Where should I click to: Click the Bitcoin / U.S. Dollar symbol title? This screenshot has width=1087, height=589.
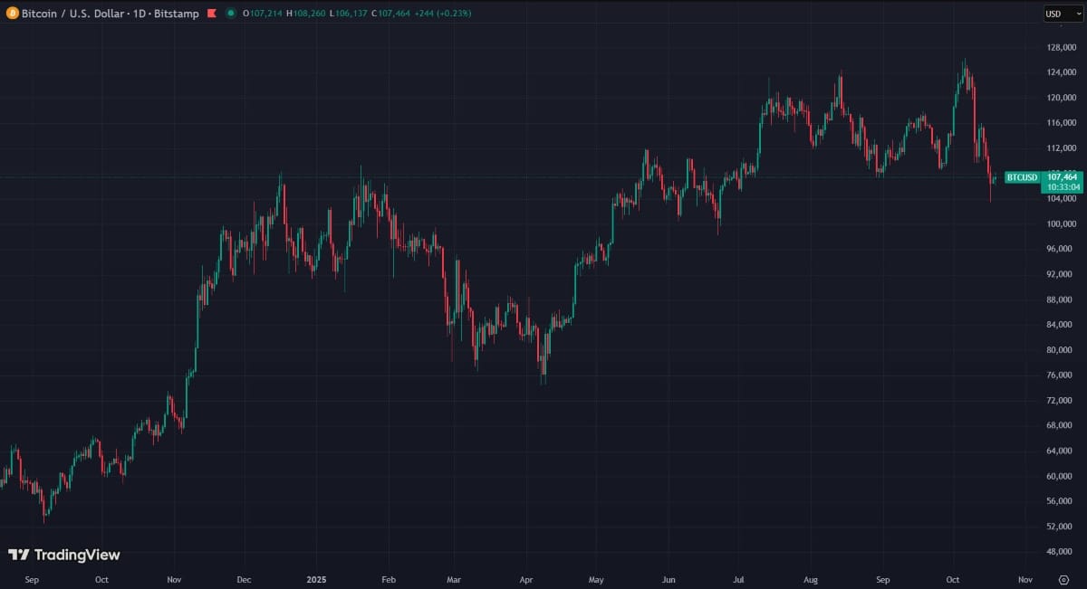pyautogui.click(x=75, y=14)
